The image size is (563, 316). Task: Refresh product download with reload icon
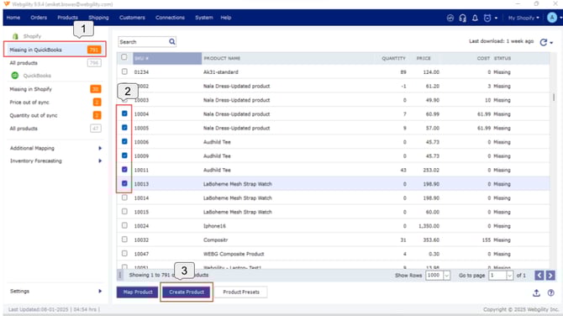coord(543,42)
